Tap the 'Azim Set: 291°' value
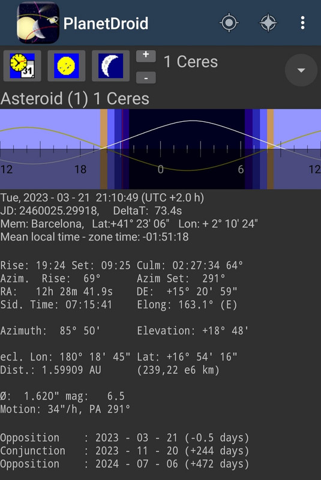This screenshot has height=480, width=321. pyautogui.click(x=181, y=278)
